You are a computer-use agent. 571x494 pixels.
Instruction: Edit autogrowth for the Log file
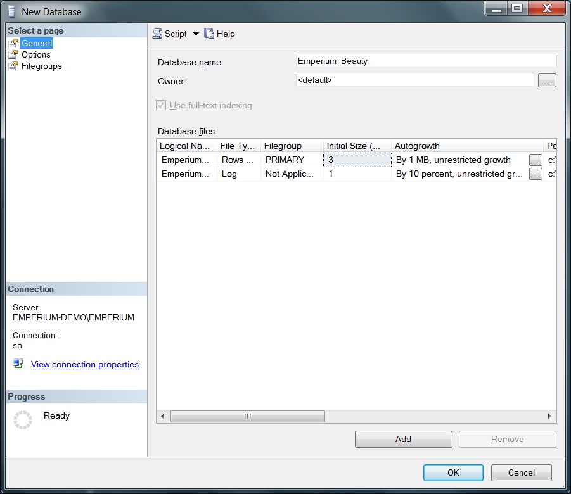click(536, 174)
